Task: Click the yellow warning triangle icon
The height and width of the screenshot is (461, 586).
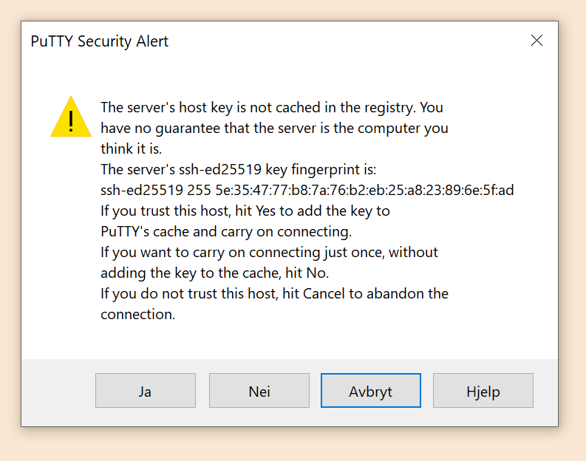Action: pos(71,117)
